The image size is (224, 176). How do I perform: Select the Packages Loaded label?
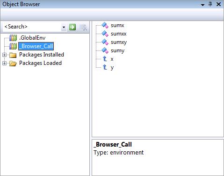pyautogui.click(x=40, y=63)
